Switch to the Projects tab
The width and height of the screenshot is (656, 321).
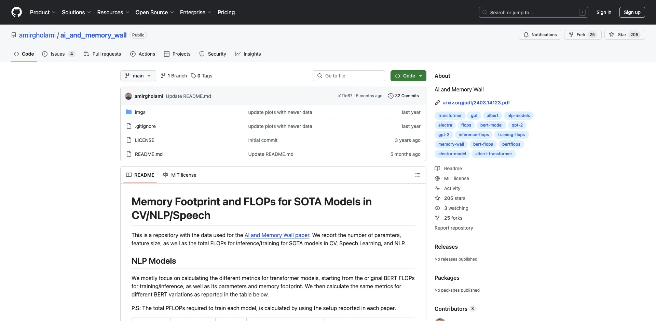[177, 54]
